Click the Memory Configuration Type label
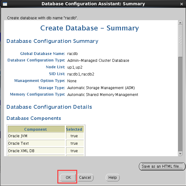 pos(38,94)
